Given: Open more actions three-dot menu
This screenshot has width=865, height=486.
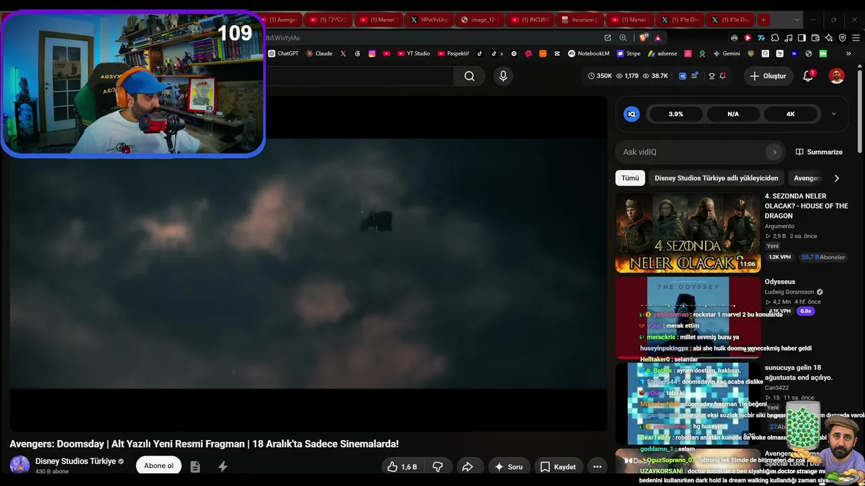Looking at the screenshot, I should pyautogui.click(x=597, y=466).
